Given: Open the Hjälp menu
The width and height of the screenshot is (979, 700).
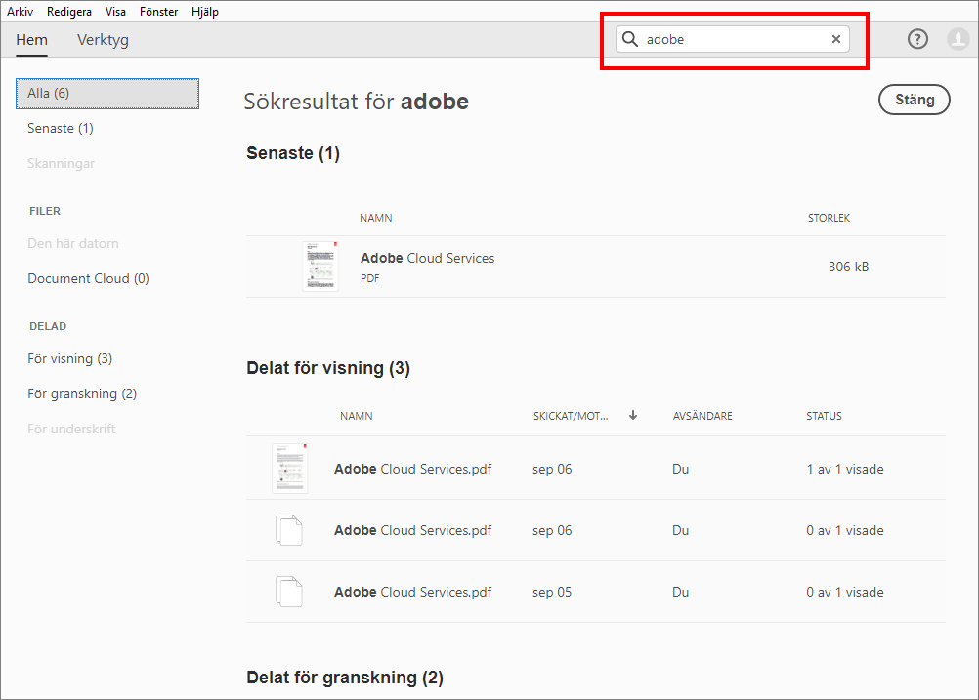Looking at the screenshot, I should [205, 12].
